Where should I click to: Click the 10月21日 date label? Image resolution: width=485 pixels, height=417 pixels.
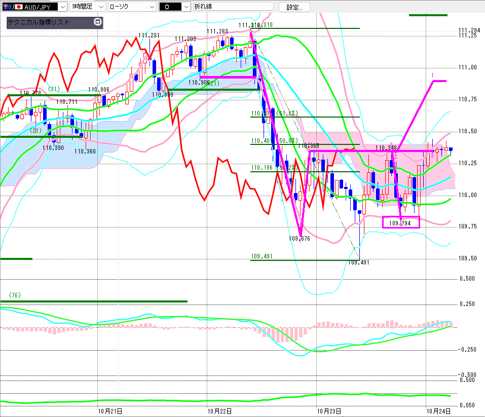pos(110,411)
